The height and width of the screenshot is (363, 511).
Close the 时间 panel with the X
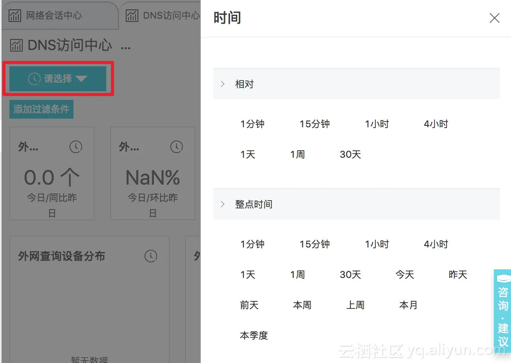coord(495,18)
